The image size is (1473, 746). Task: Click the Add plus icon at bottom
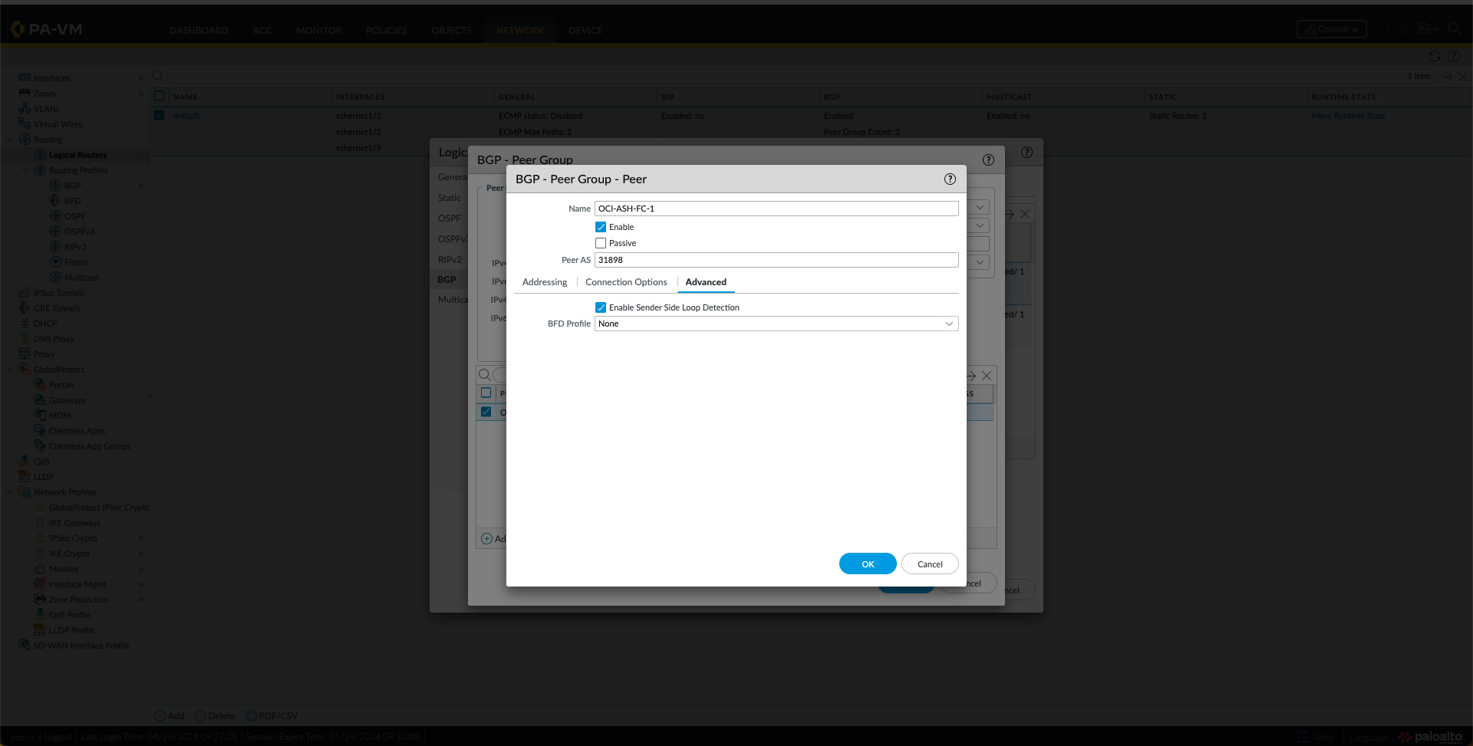[160, 715]
